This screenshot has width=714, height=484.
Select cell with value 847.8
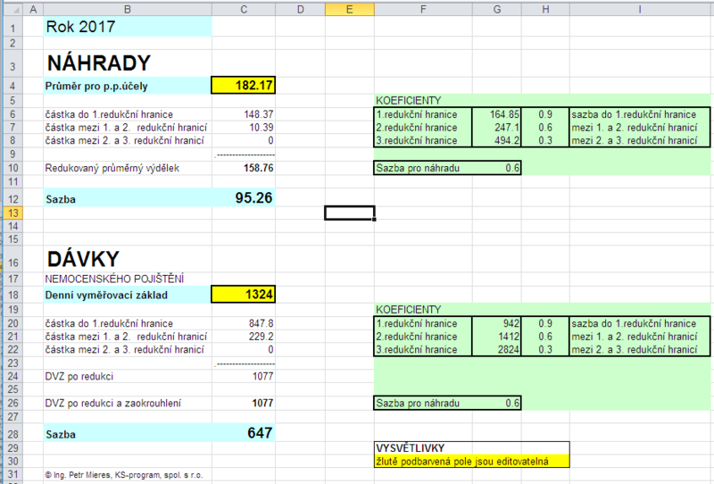pyautogui.click(x=244, y=323)
